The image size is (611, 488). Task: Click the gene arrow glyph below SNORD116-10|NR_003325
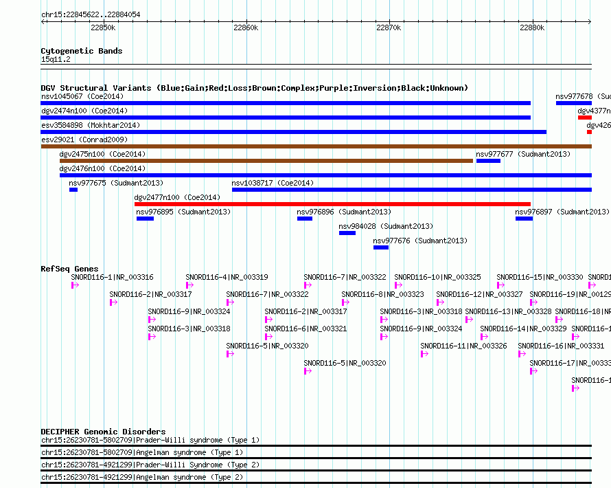point(398,285)
